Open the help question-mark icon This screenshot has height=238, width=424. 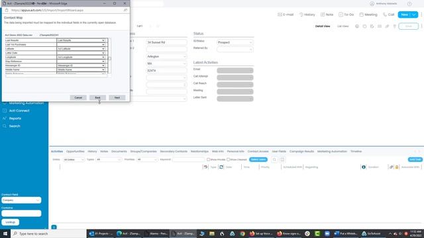(409, 4)
